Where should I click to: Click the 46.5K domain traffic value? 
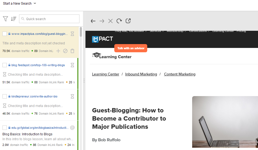(6, 114)
